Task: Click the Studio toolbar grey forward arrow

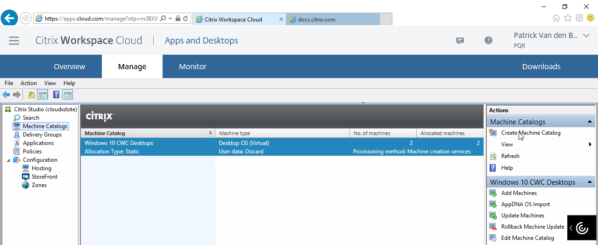Action: click(17, 95)
